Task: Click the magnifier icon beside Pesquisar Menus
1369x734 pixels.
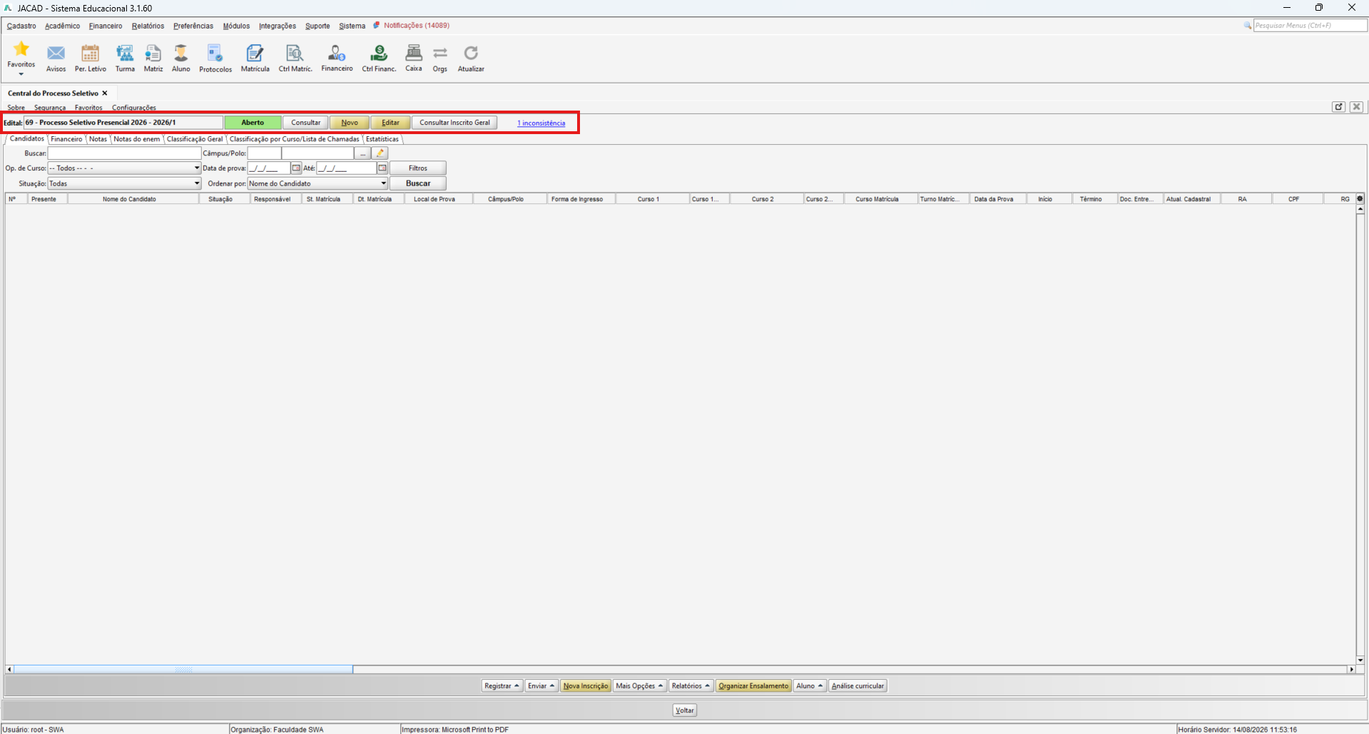Action: point(1248,26)
